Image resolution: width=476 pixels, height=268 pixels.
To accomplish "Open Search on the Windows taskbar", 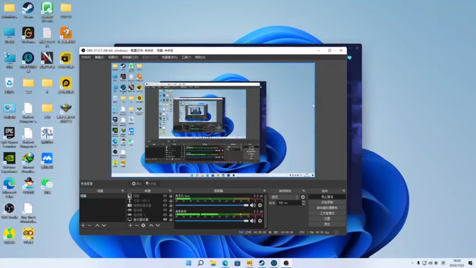I will (201, 263).
